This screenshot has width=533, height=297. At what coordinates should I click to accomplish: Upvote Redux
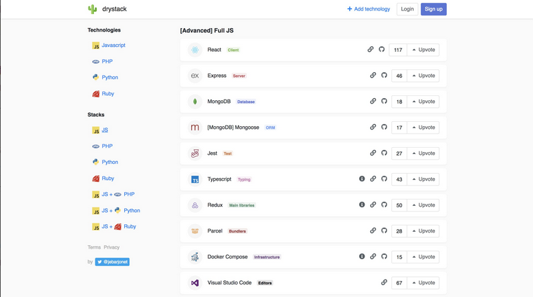pyautogui.click(x=423, y=205)
